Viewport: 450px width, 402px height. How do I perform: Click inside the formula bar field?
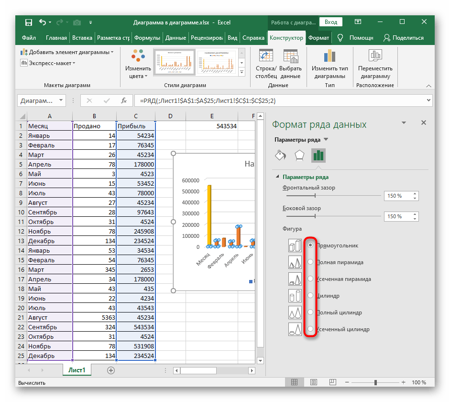(x=280, y=100)
